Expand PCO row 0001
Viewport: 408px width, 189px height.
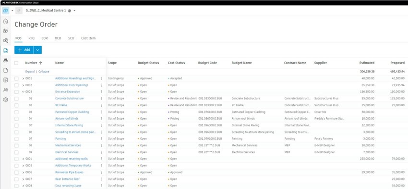pos(23,78)
